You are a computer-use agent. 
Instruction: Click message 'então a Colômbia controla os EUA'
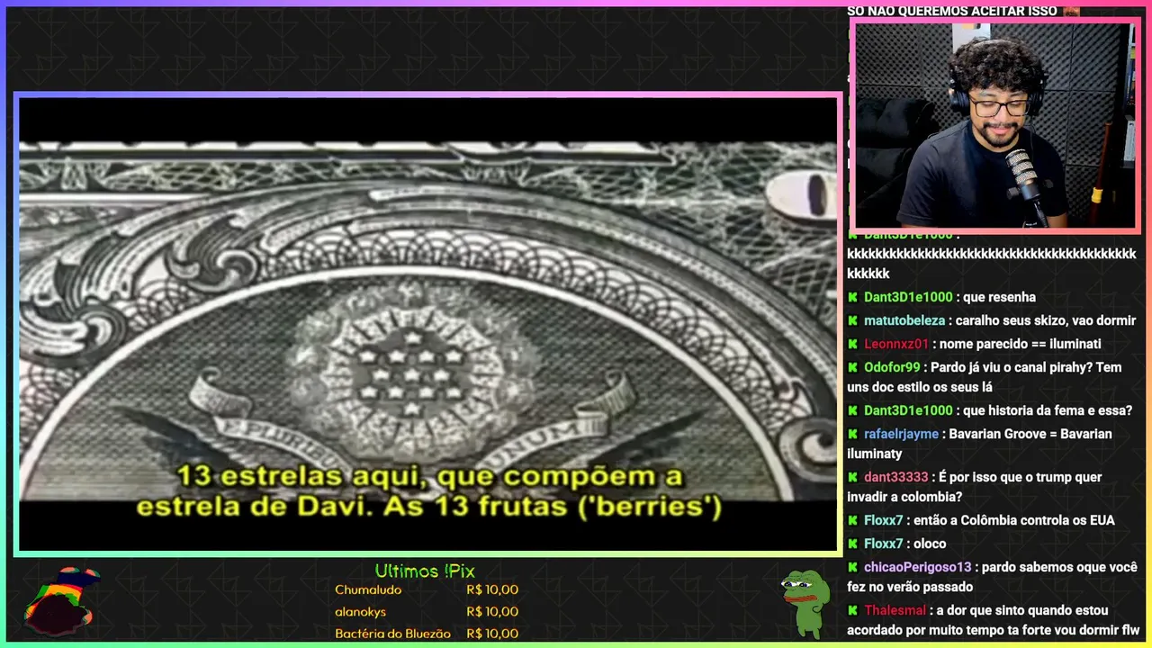point(1015,520)
